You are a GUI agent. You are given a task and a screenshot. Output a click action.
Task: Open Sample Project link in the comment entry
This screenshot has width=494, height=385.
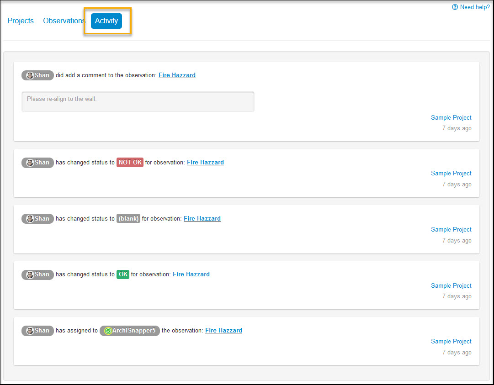(x=451, y=118)
